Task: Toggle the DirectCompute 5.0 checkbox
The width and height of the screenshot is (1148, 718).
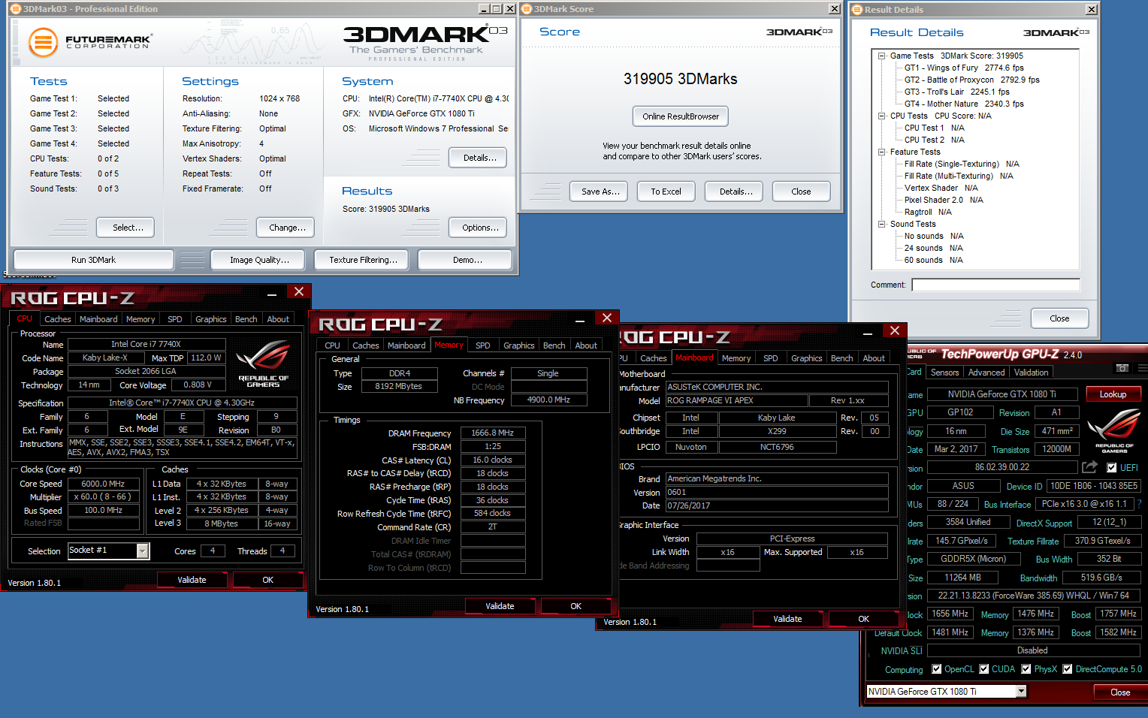Action: tap(1067, 668)
